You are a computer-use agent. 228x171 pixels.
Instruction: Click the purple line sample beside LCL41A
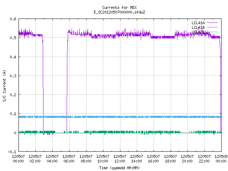(212, 23)
